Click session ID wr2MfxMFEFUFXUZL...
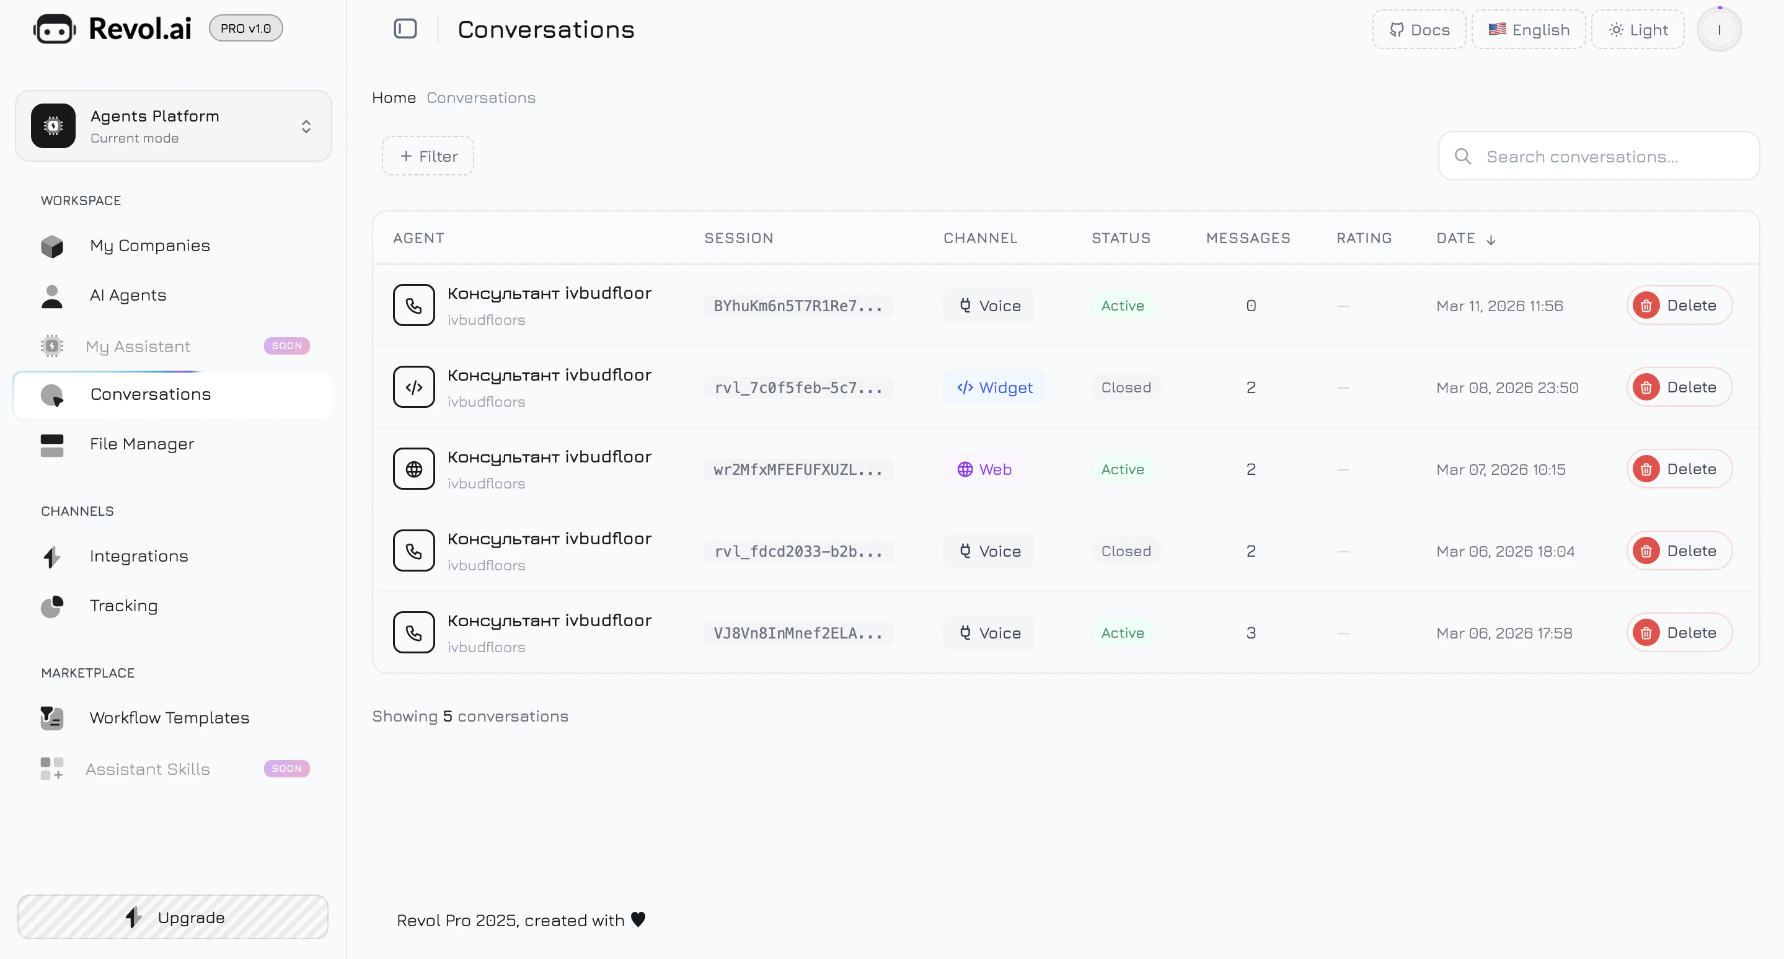The image size is (1784, 959). 798,469
